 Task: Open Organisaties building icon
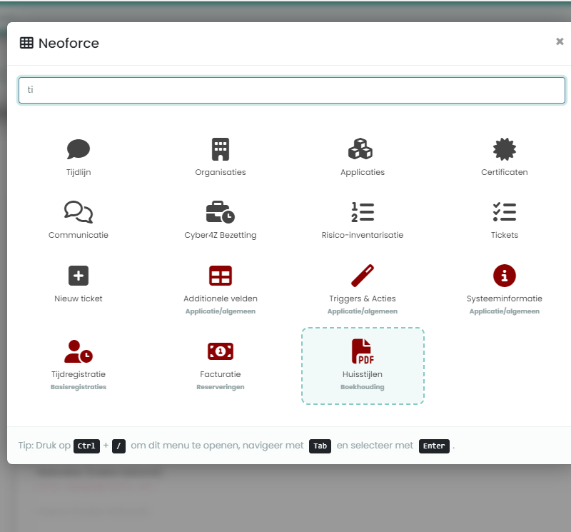coord(221,149)
